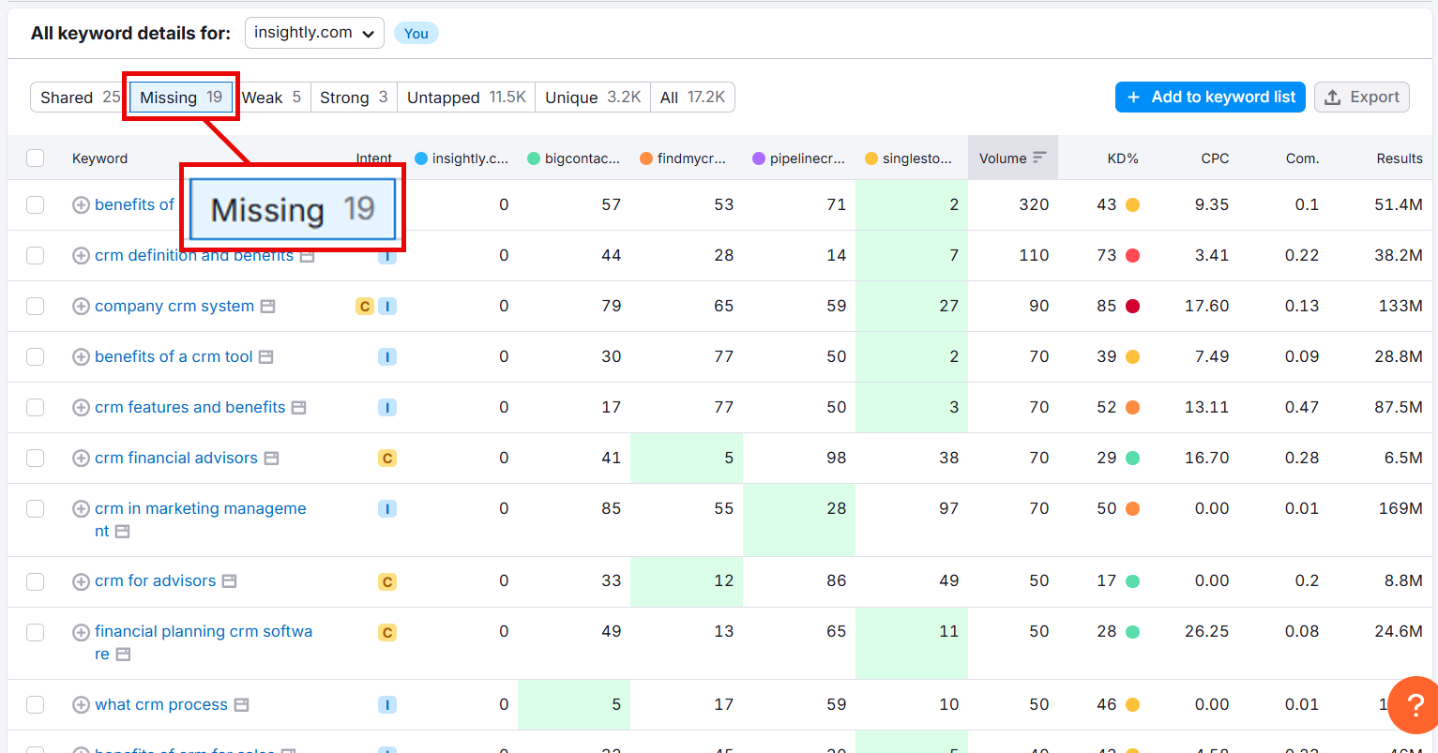Viewport: 1438px width, 753px height.
Task: Click the commercial intent badge for company crm system
Action: [x=365, y=307]
